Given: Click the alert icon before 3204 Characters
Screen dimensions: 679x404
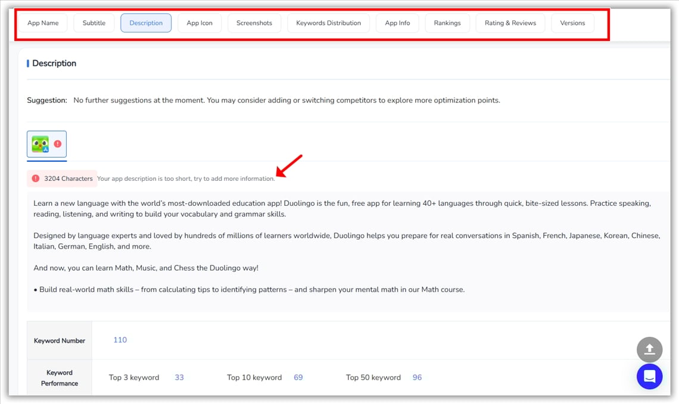Looking at the screenshot, I should [36, 178].
